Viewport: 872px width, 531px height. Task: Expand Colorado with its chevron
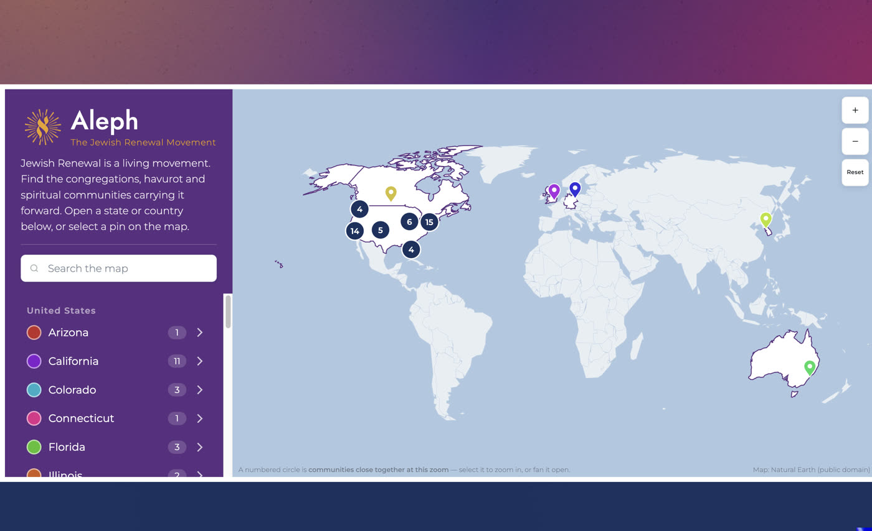click(200, 390)
